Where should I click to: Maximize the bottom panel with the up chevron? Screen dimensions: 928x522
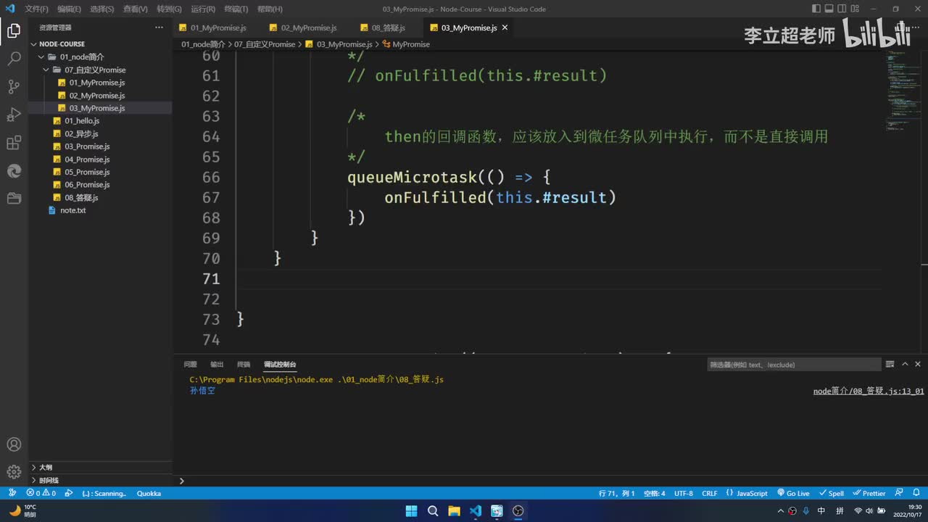pos(905,364)
